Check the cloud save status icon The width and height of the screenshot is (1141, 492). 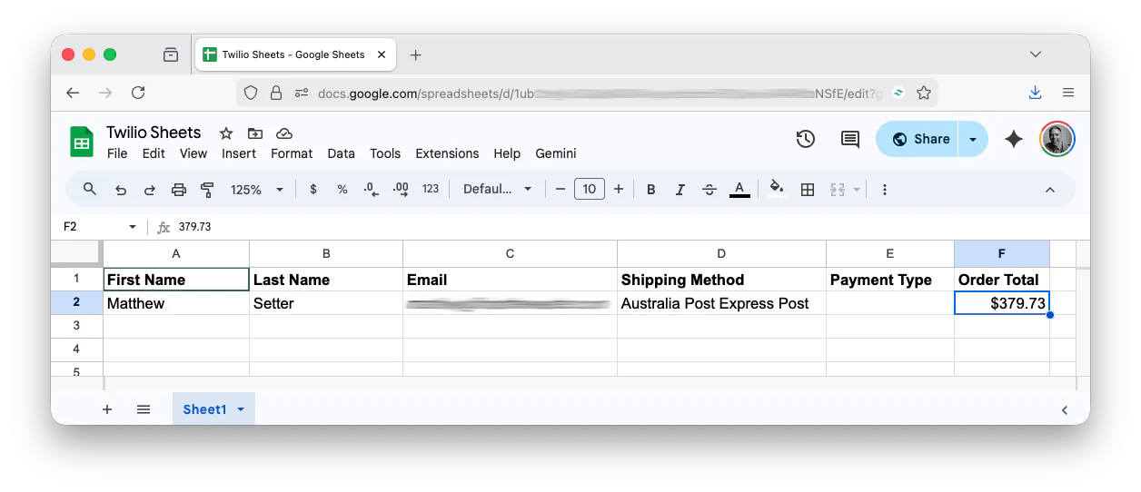(x=283, y=133)
